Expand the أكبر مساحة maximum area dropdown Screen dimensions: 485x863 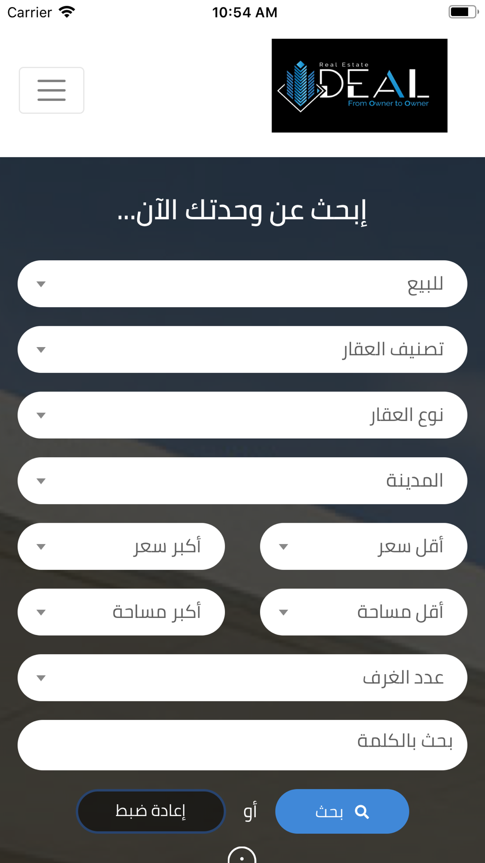coord(121,612)
